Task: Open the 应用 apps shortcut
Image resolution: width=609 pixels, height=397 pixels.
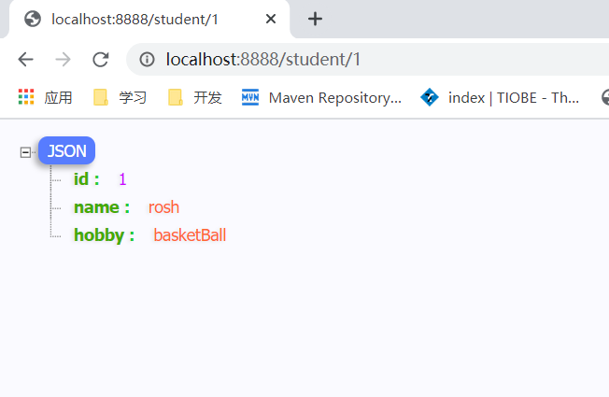Action: [x=45, y=97]
